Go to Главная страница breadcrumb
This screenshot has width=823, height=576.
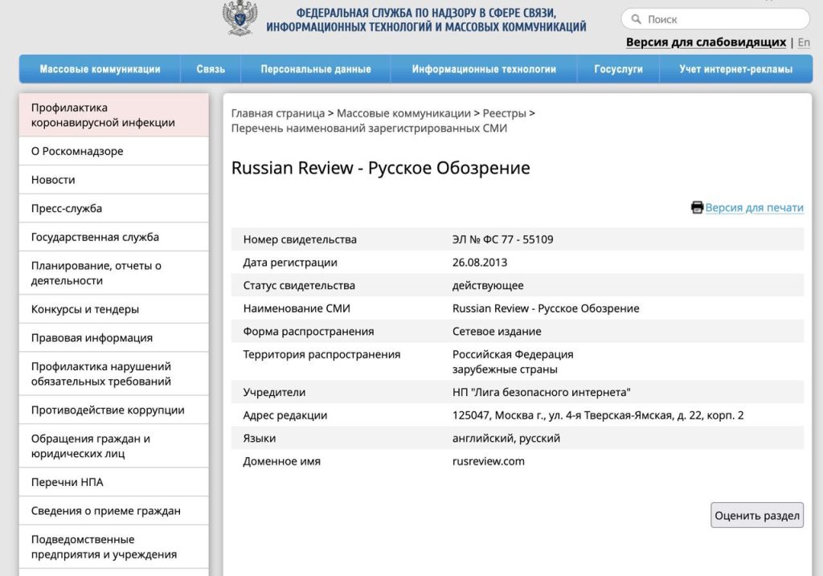(278, 113)
